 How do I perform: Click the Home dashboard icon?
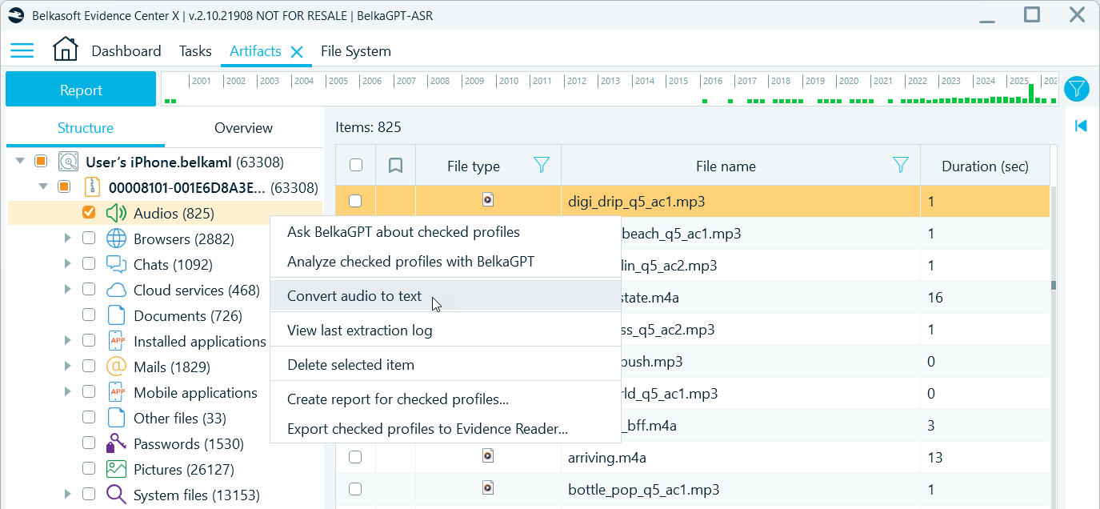66,50
